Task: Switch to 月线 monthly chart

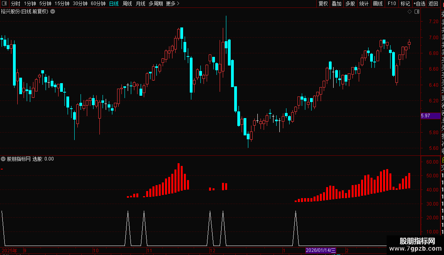Action: point(140,4)
